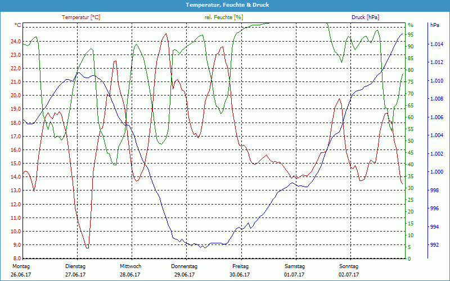Select the red 'Temperatur [°C]' legend label
450x281 pixels.
click(x=81, y=17)
